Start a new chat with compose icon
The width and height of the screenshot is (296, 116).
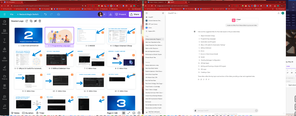(x=163, y=13)
